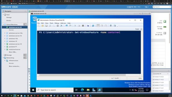
Task: Select windows-10a virtual machine in Navigator
Action: [x=13, y=39]
